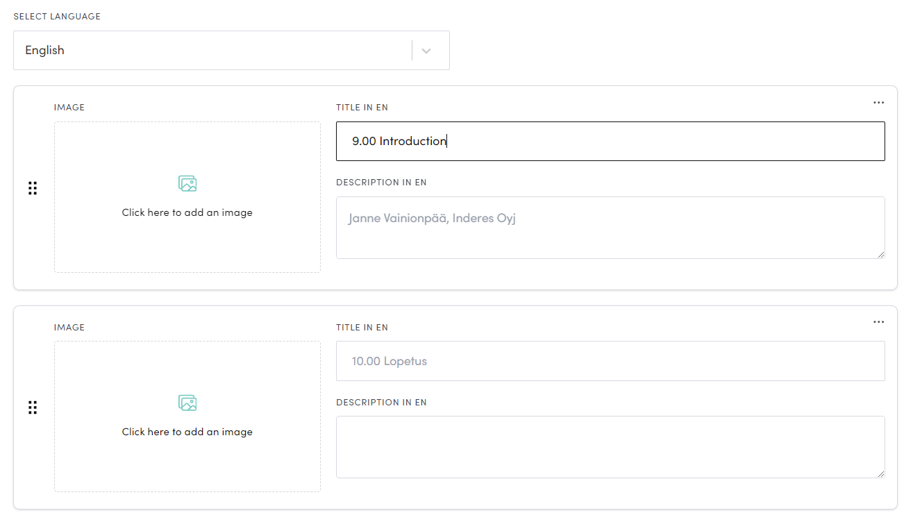913x522 pixels.
Task: Open the options menu for the Introduction item
Action: pos(878,102)
